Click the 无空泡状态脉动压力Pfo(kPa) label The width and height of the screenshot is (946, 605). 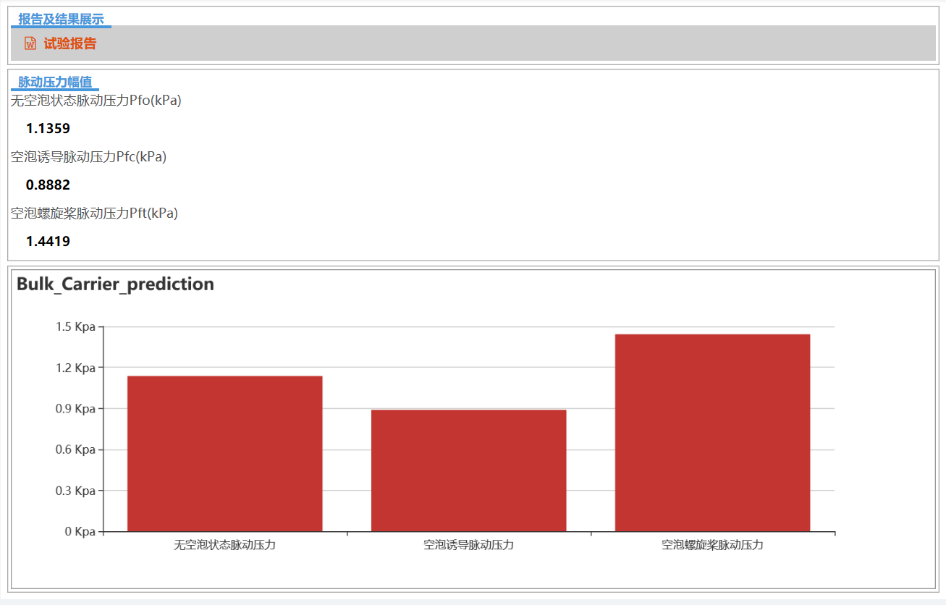(96, 101)
